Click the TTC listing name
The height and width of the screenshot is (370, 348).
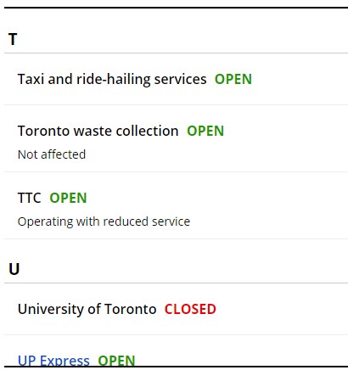pos(30,198)
